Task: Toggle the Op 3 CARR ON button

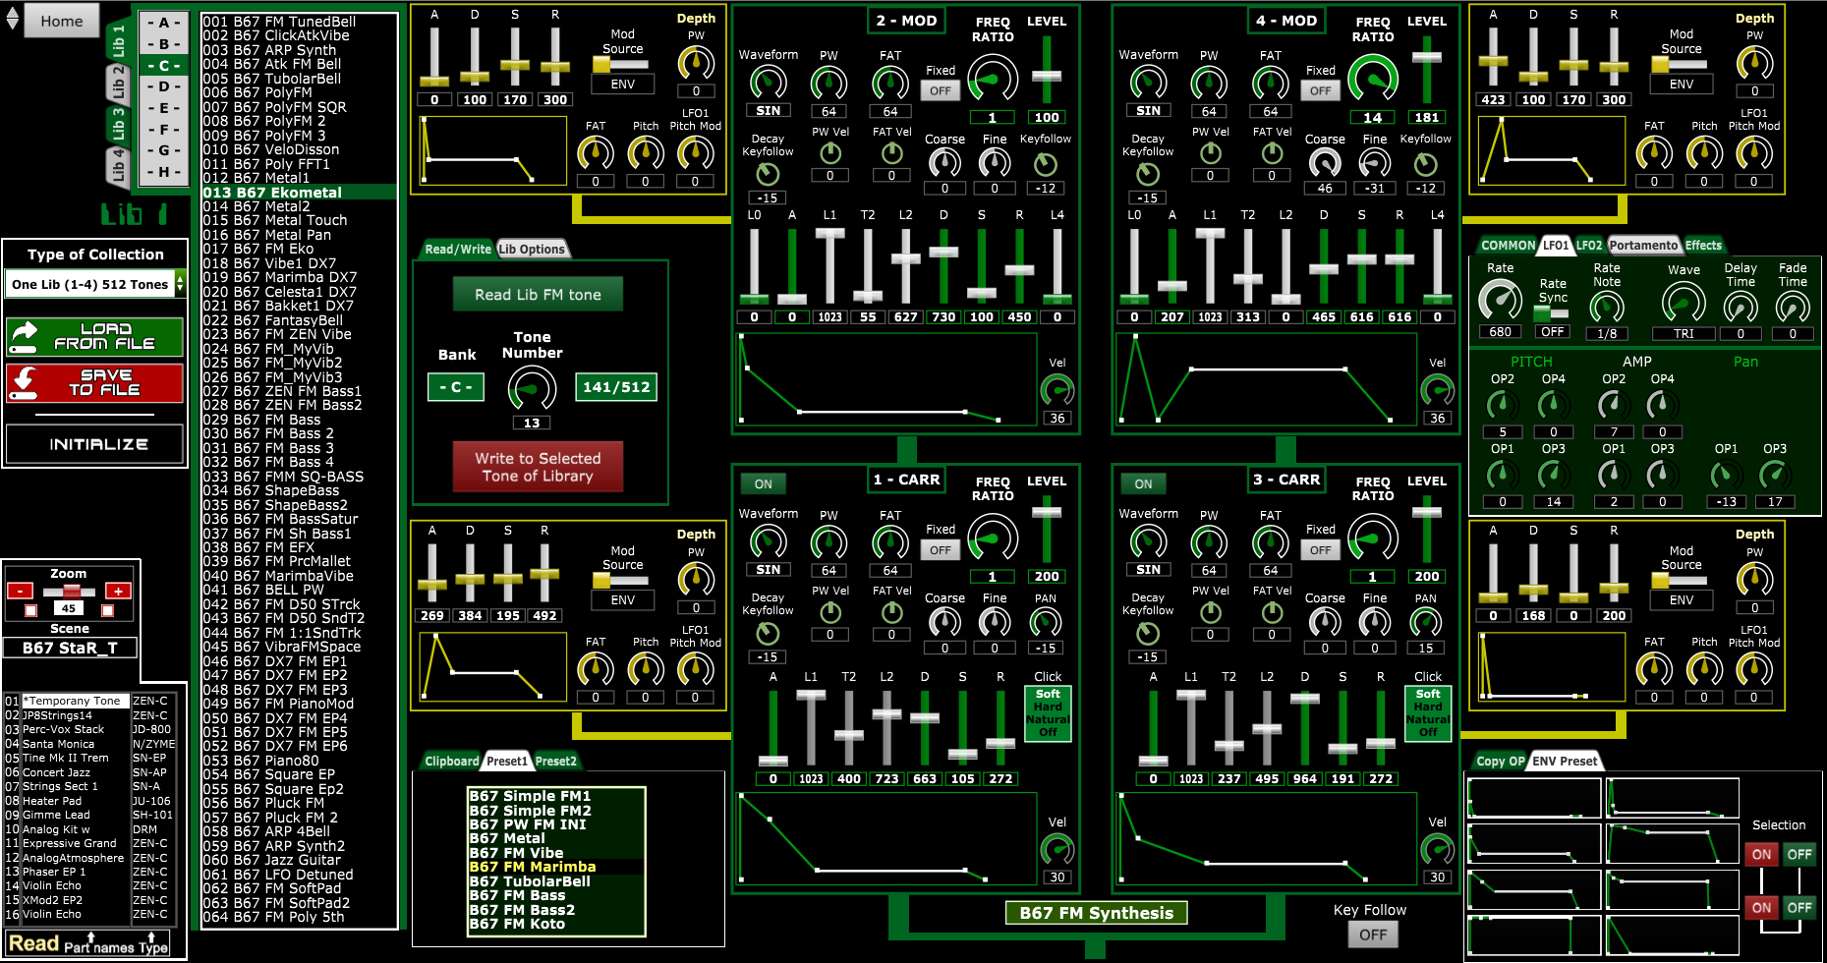Action: coord(1144,483)
